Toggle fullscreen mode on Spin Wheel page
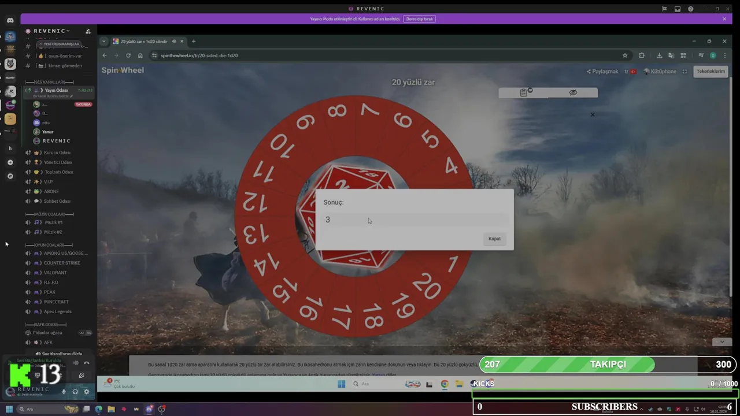The height and width of the screenshot is (416, 740). pyautogui.click(x=684, y=72)
